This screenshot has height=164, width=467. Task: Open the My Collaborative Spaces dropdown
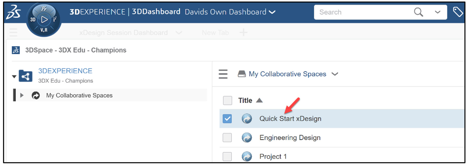coord(335,74)
